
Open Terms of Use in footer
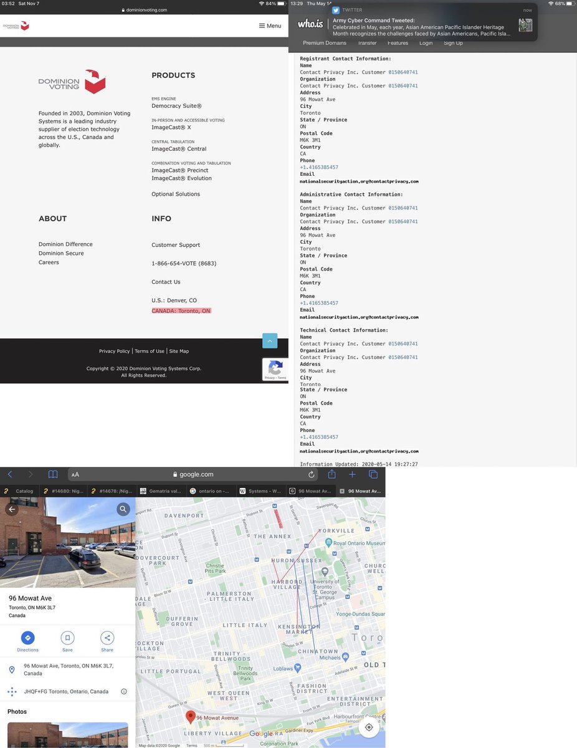click(x=150, y=351)
